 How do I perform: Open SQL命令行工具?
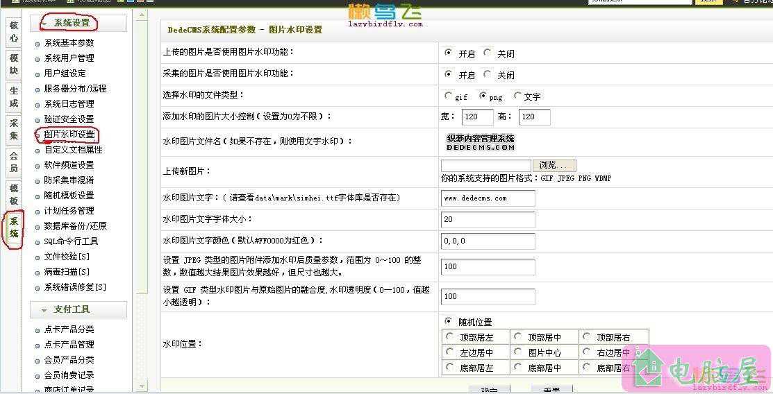tap(71, 241)
